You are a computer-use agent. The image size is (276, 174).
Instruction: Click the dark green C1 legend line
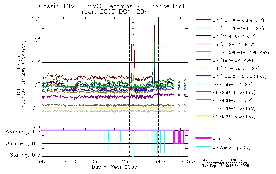[203, 28]
